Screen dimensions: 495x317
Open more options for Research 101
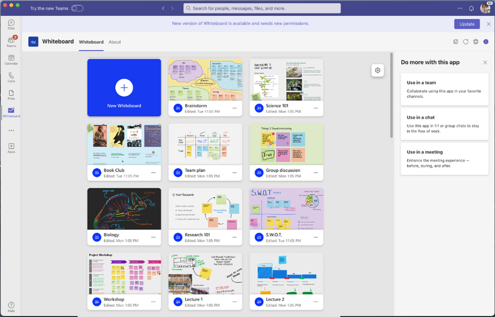pyautogui.click(x=235, y=238)
